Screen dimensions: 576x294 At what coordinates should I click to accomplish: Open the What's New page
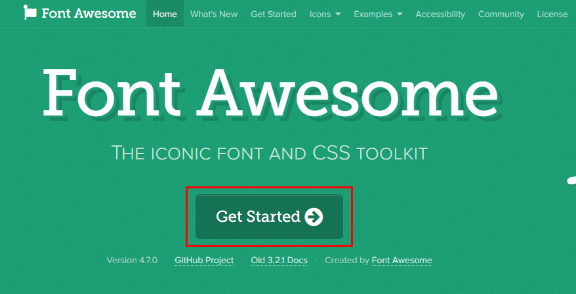tap(214, 14)
